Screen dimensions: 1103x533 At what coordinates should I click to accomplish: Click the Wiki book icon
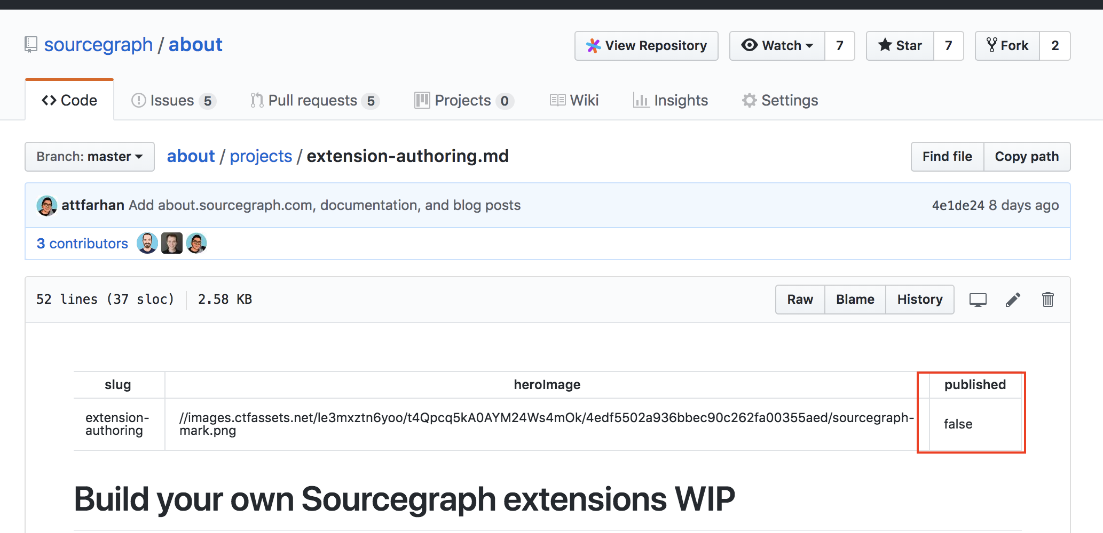(x=557, y=100)
